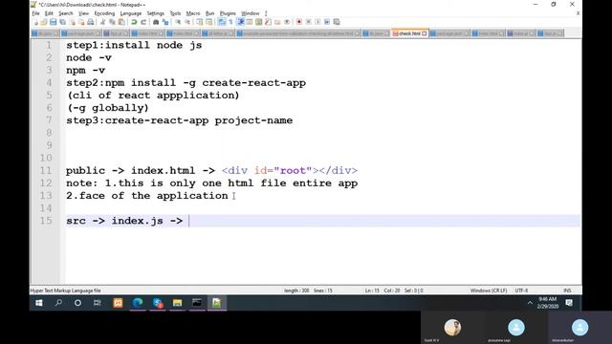Open Task View from the taskbar

pos(98,303)
